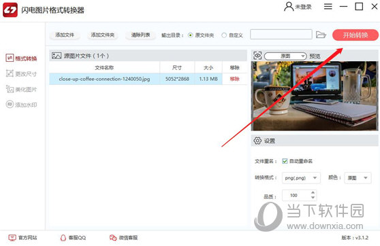Remove close-up-coffee file via 移除 link
The image size is (380, 246).
click(234, 79)
